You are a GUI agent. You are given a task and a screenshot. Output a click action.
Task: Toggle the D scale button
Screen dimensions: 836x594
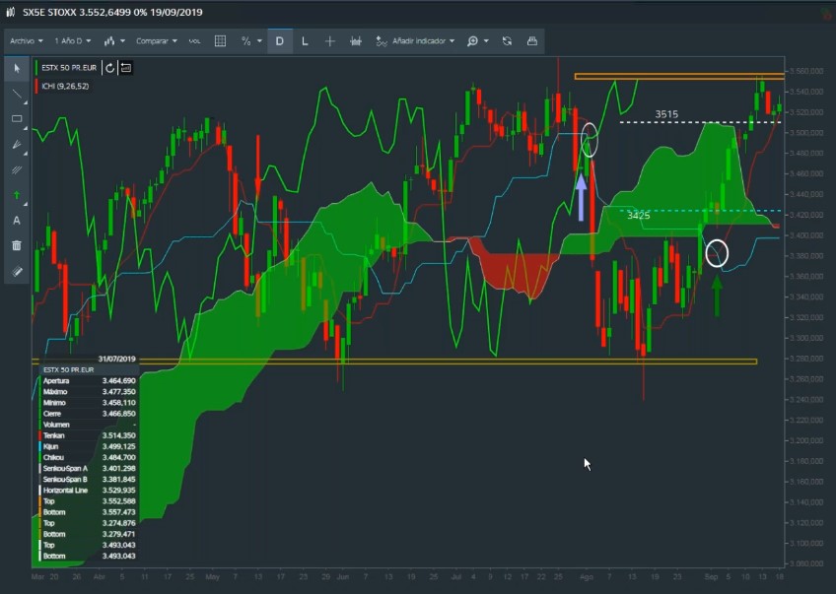coord(280,41)
